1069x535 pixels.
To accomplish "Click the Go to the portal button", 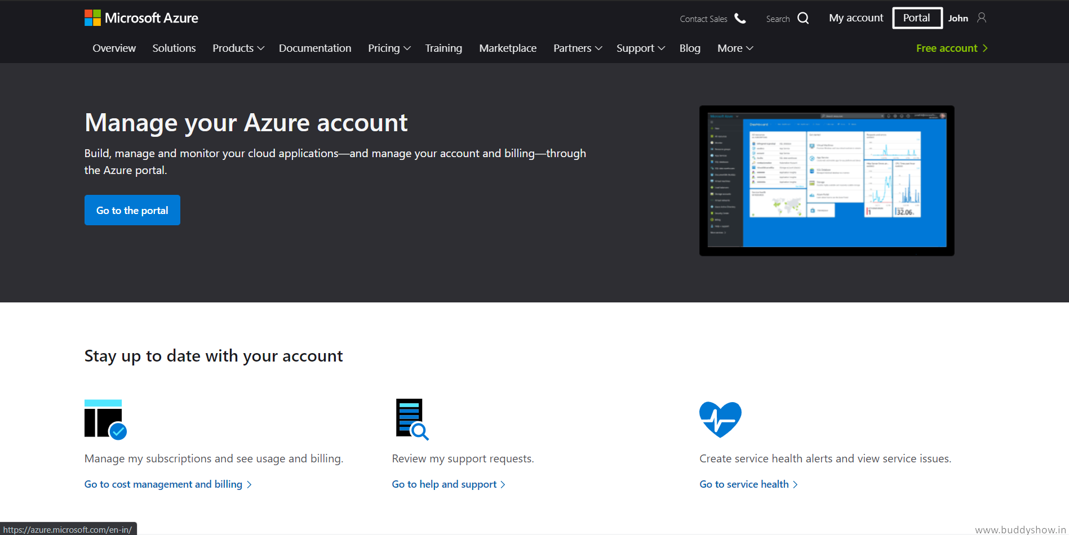I will tap(132, 210).
